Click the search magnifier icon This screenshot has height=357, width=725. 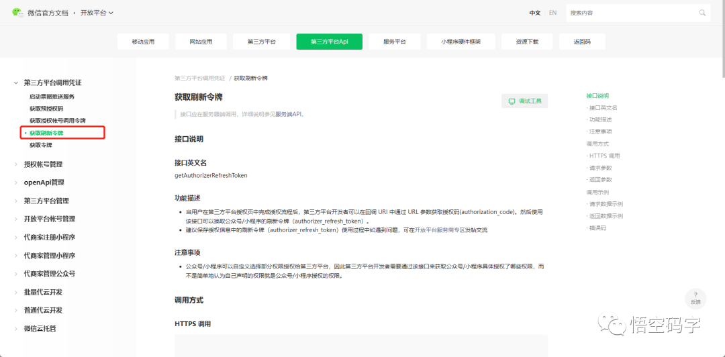coord(702,13)
